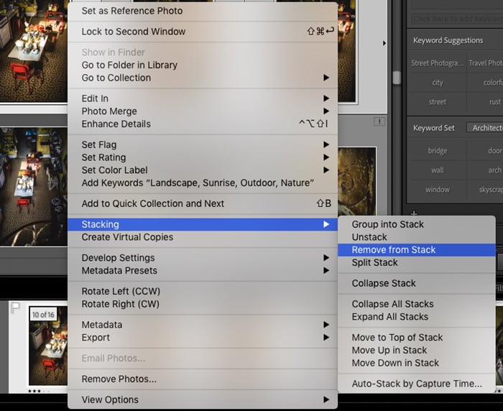
Task: Select Move Up in Stack
Action: [417, 350]
